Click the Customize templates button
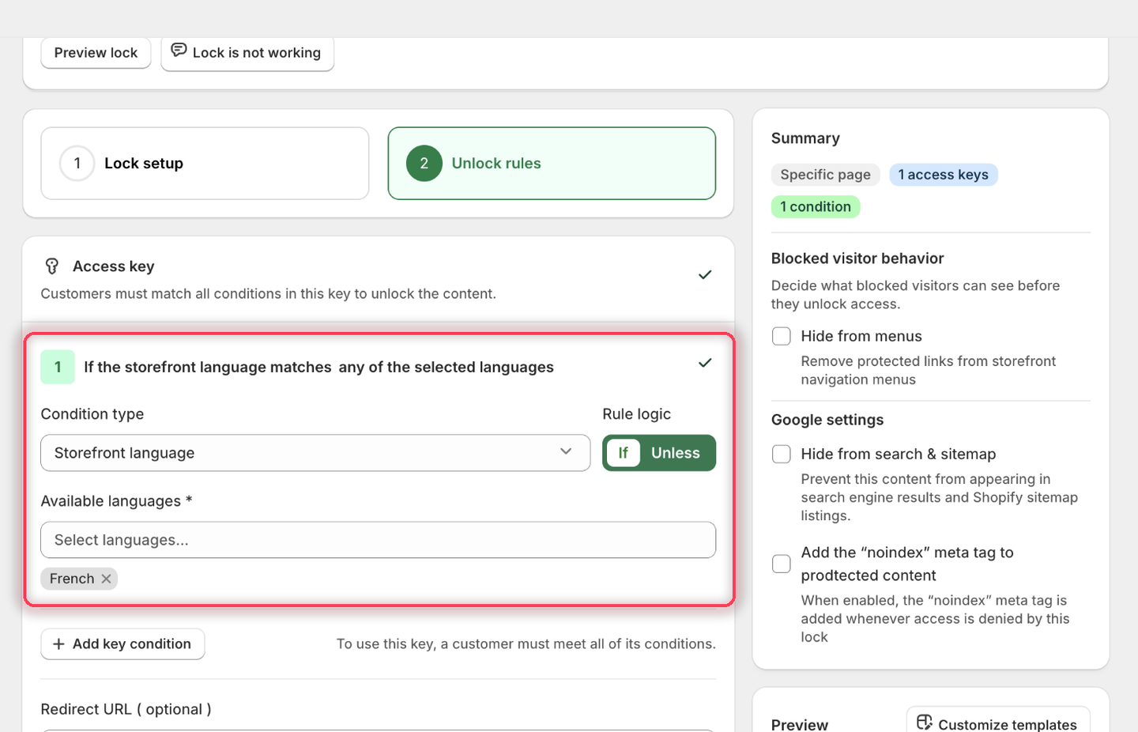Screen dimensions: 1138x732 [998, 720]
